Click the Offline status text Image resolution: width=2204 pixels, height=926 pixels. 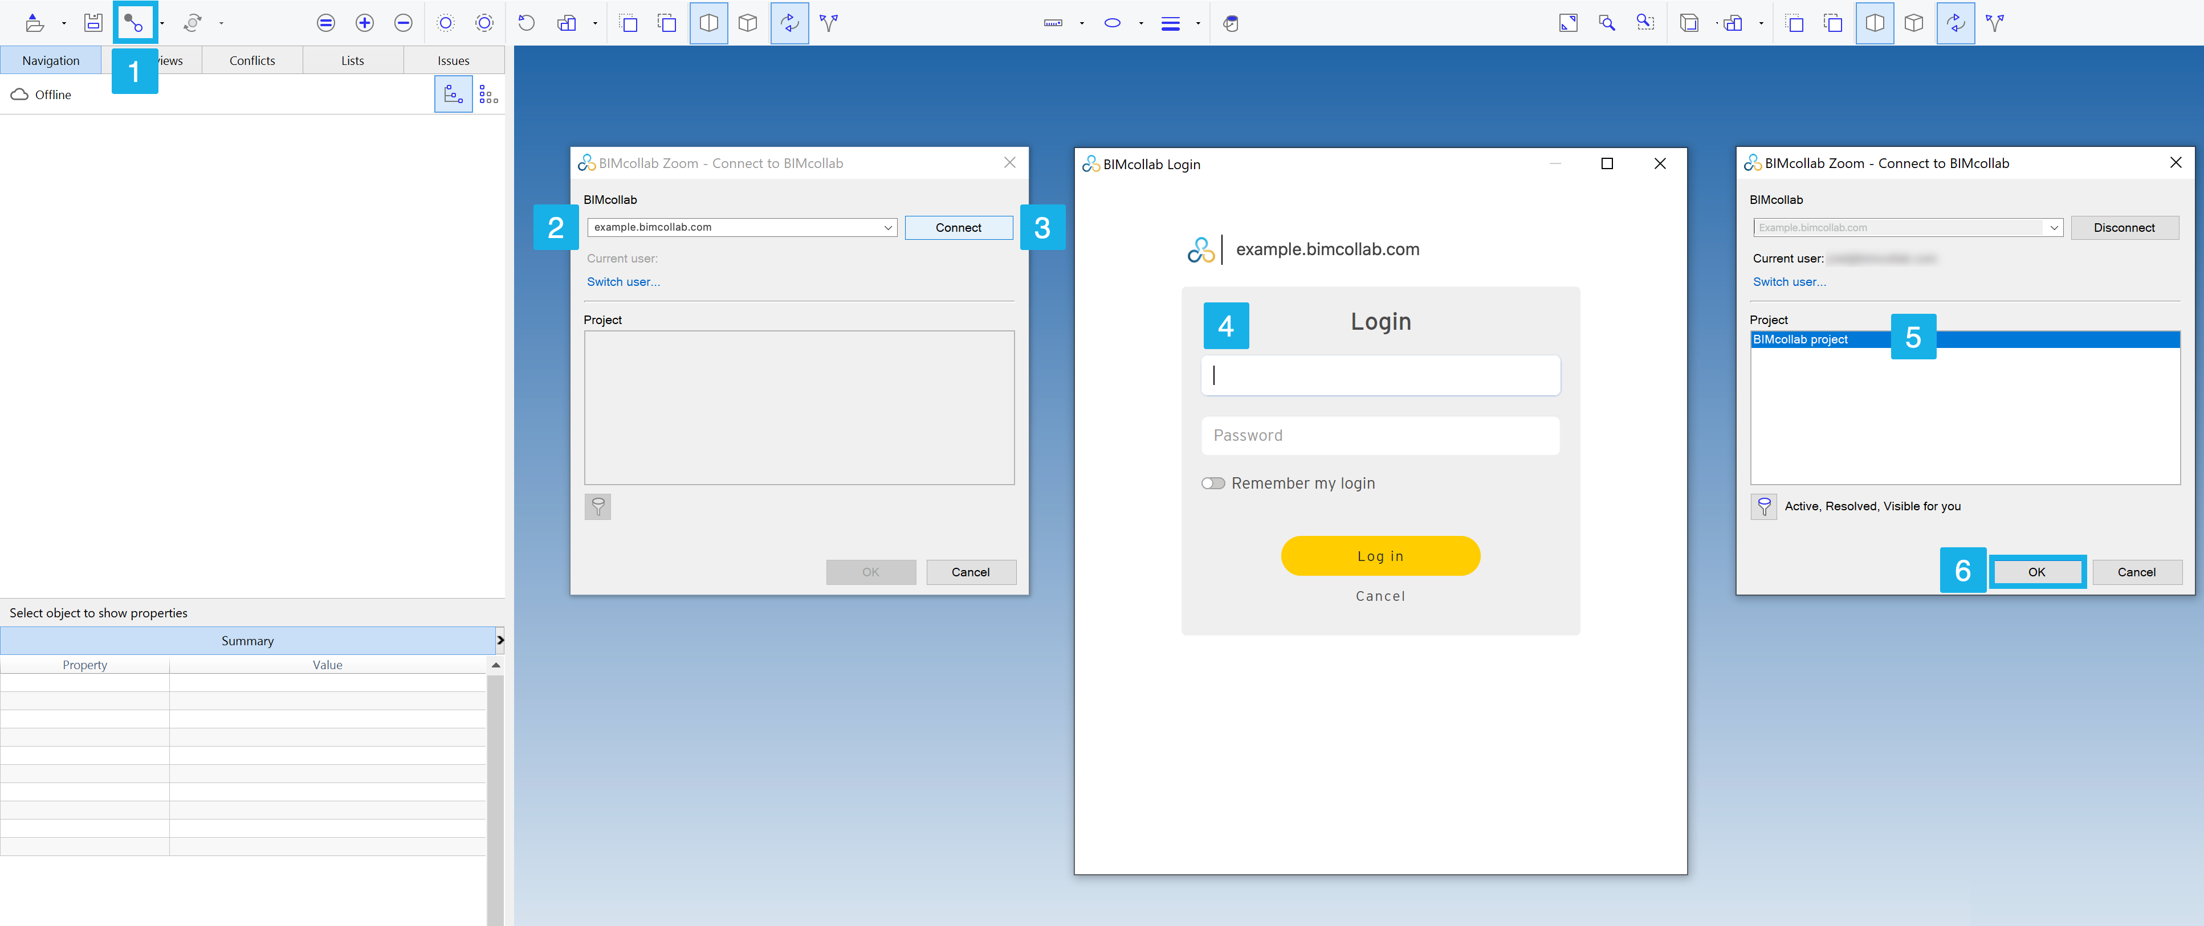click(x=53, y=95)
